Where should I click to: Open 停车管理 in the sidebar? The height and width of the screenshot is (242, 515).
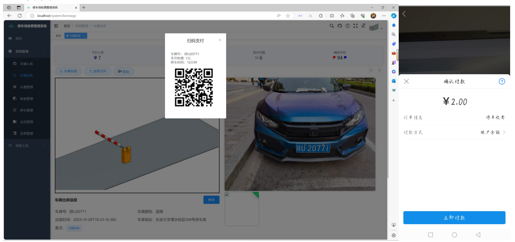coord(27,110)
